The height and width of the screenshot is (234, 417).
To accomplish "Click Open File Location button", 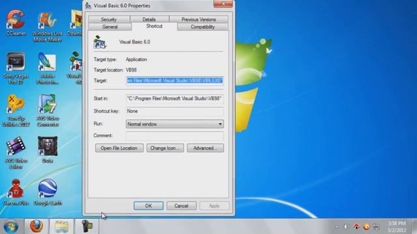I will pyautogui.click(x=119, y=148).
